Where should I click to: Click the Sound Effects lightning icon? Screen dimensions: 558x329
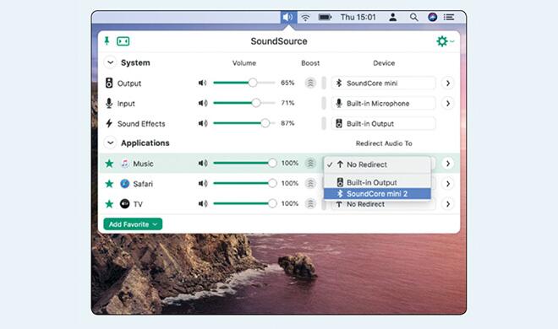(x=109, y=123)
